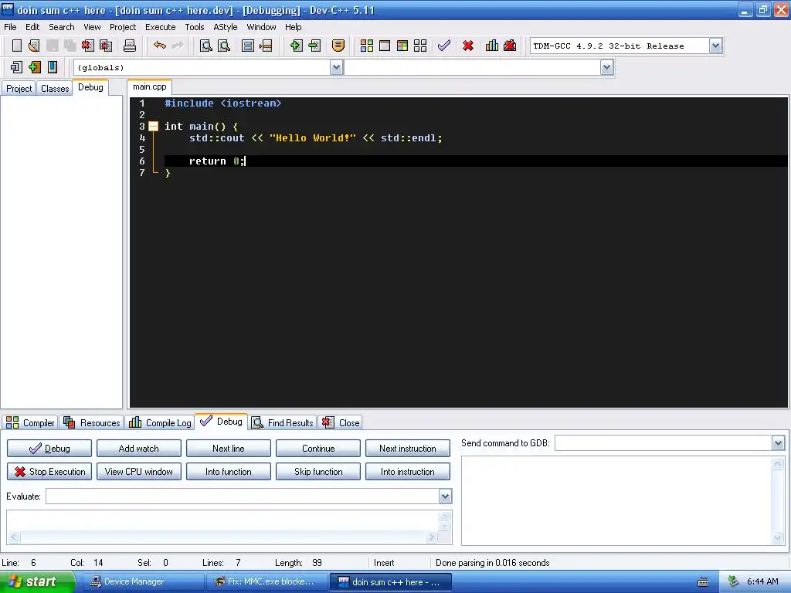Click the Add to Project plus icon
This screenshot has height=593, width=791.
296,46
